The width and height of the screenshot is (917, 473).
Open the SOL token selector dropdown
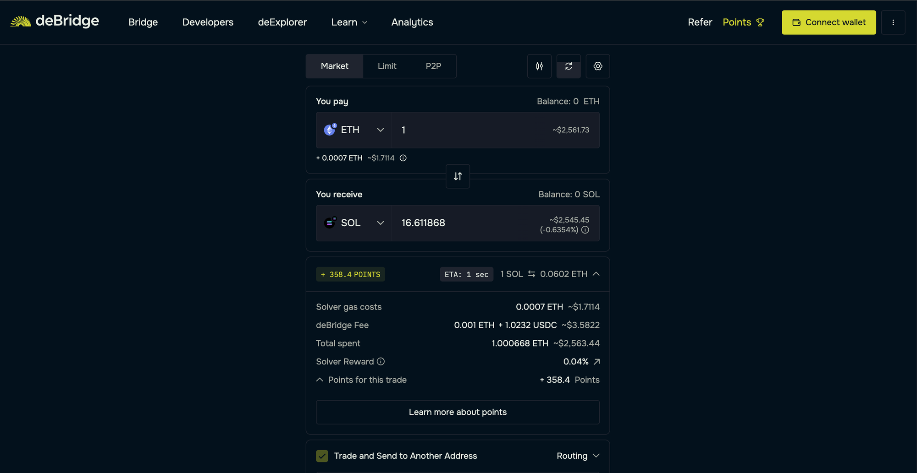point(354,223)
